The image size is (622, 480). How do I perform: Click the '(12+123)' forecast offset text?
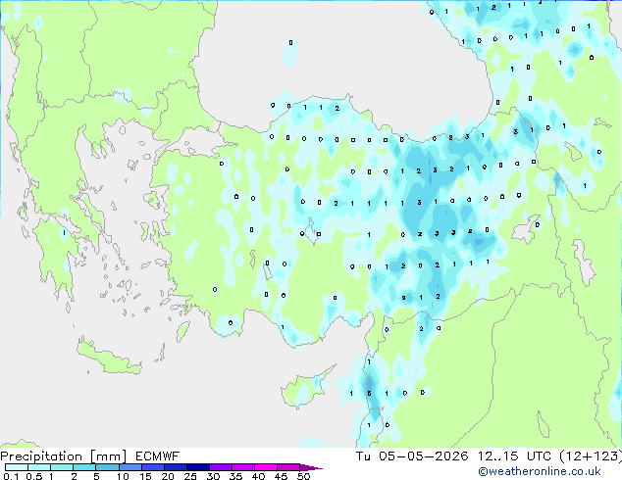click(x=591, y=456)
